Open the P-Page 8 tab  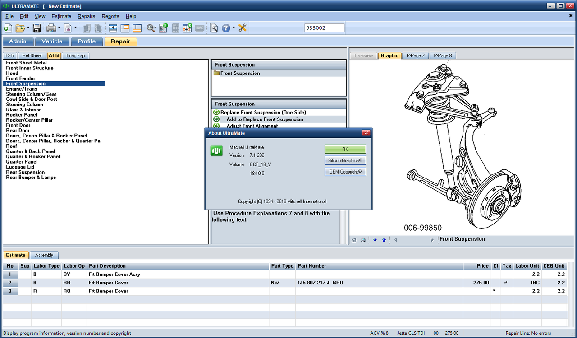tap(443, 56)
